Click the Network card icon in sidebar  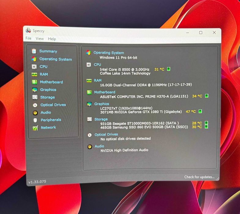(35, 128)
